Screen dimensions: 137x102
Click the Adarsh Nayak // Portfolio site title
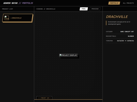tap(18, 3)
